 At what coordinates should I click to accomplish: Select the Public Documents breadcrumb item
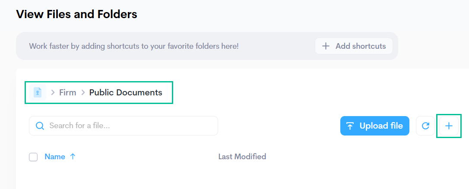pyautogui.click(x=126, y=92)
